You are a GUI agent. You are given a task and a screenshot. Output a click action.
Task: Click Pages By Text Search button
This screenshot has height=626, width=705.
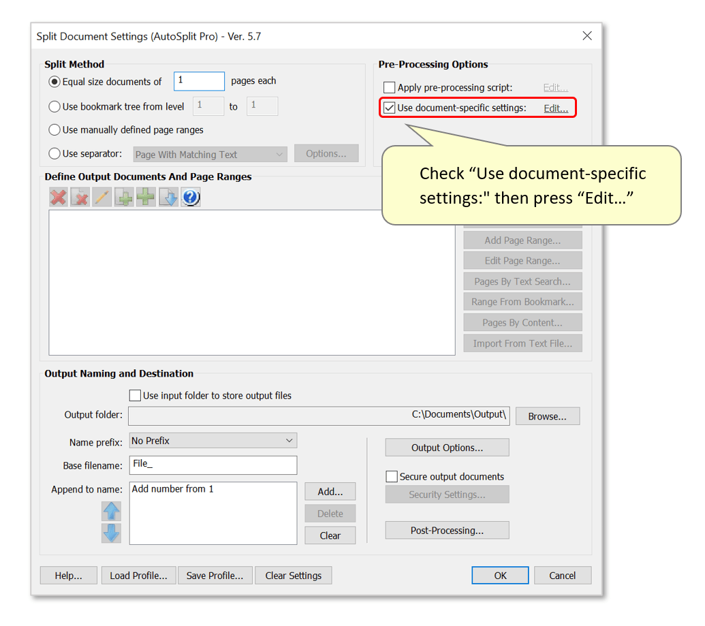pyautogui.click(x=523, y=281)
